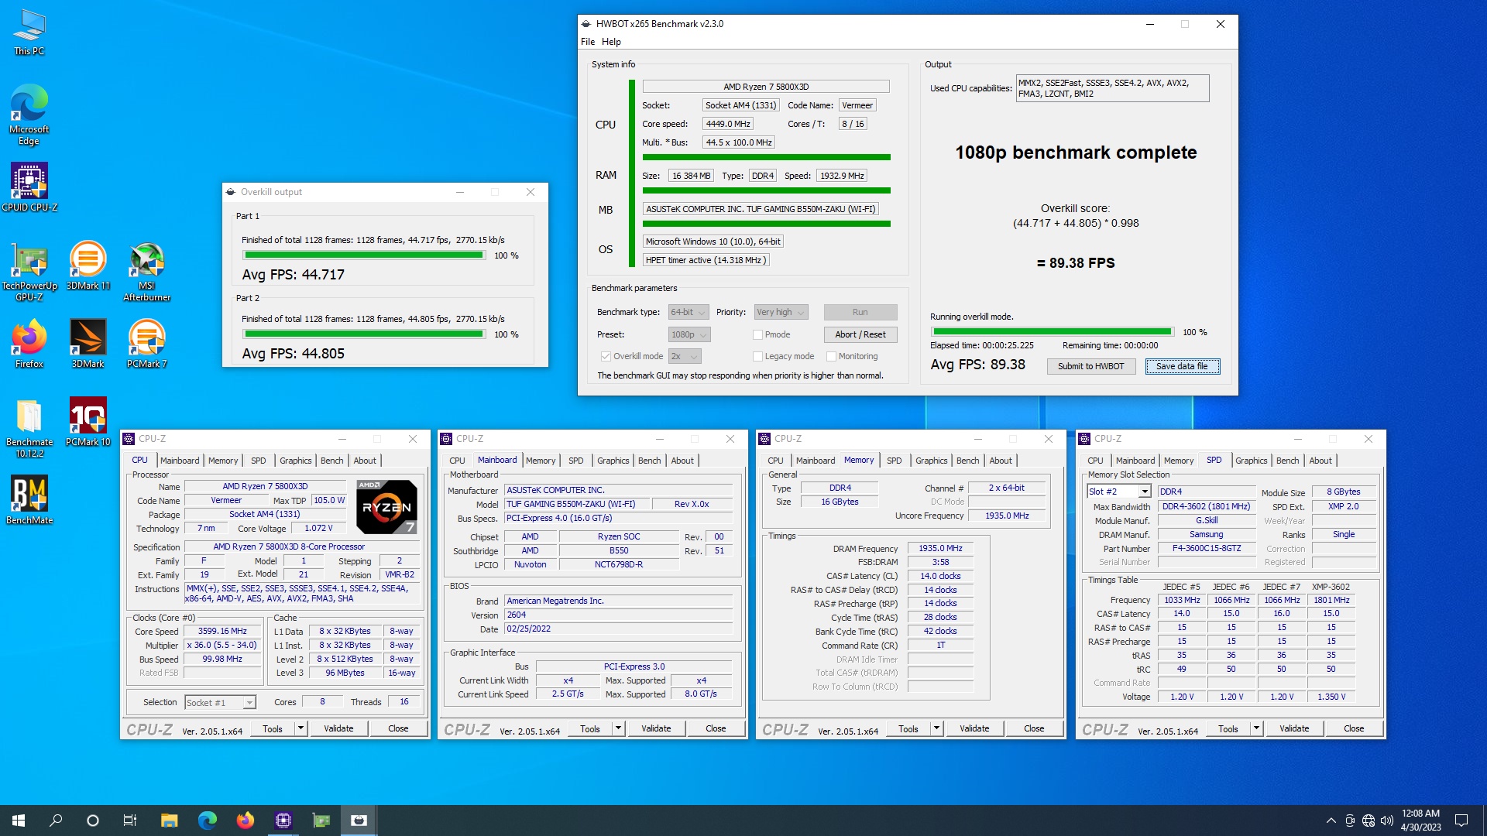Open taskbar Search icon
The image size is (1487, 836).
pos(56,821)
